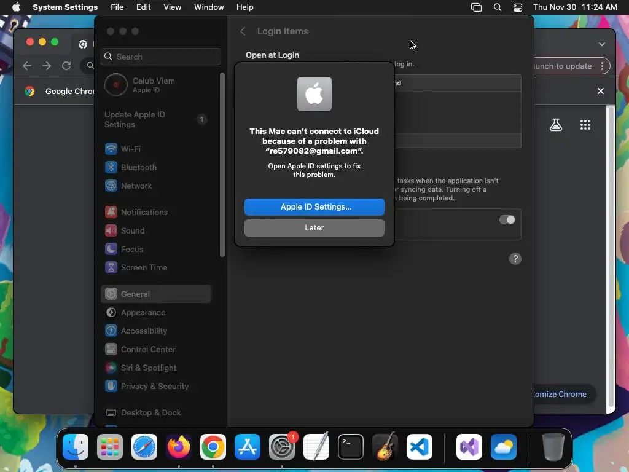Open Notifications settings
Viewport: 629px width, 472px height.
click(157, 212)
